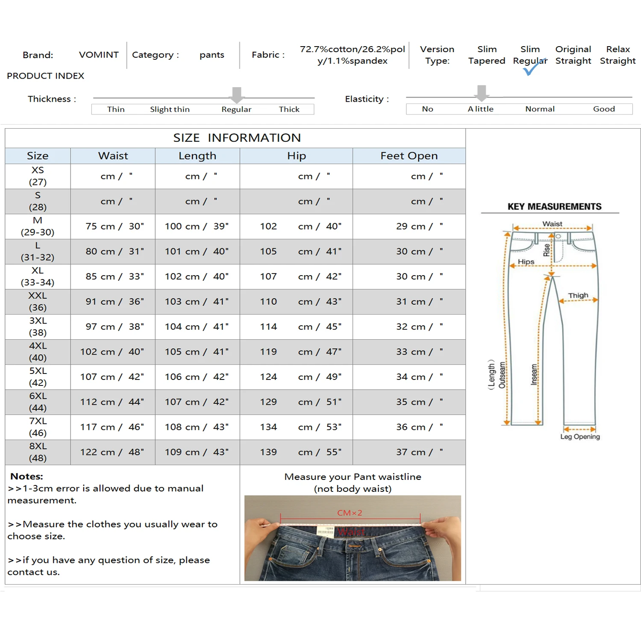The height and width of the screenshot is (641, 641).
Task: Click the Relax Straight version type
Action: [617, 55]
